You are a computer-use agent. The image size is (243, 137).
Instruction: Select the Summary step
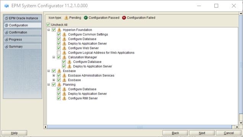point(23,46)
